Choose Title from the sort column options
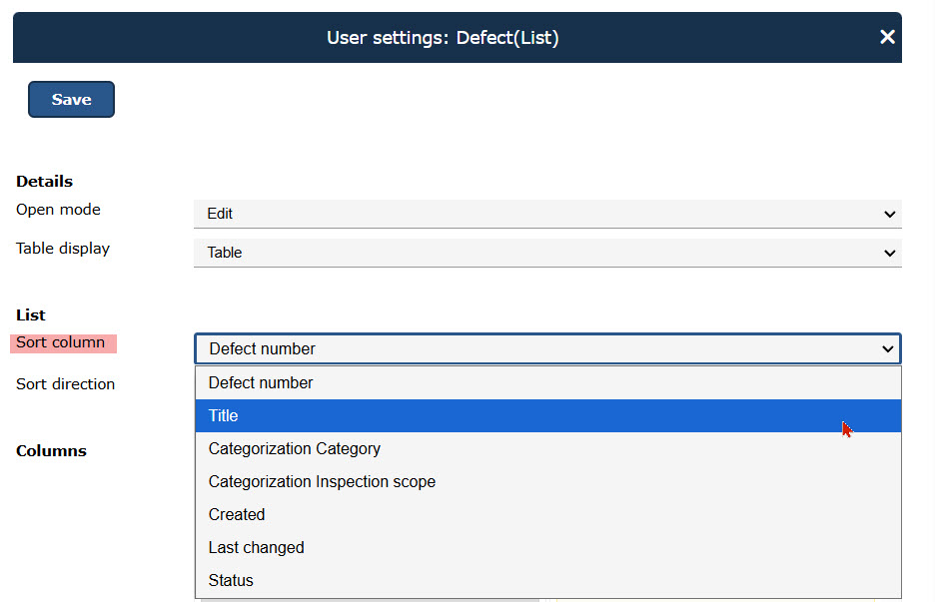 coord(224,415)
